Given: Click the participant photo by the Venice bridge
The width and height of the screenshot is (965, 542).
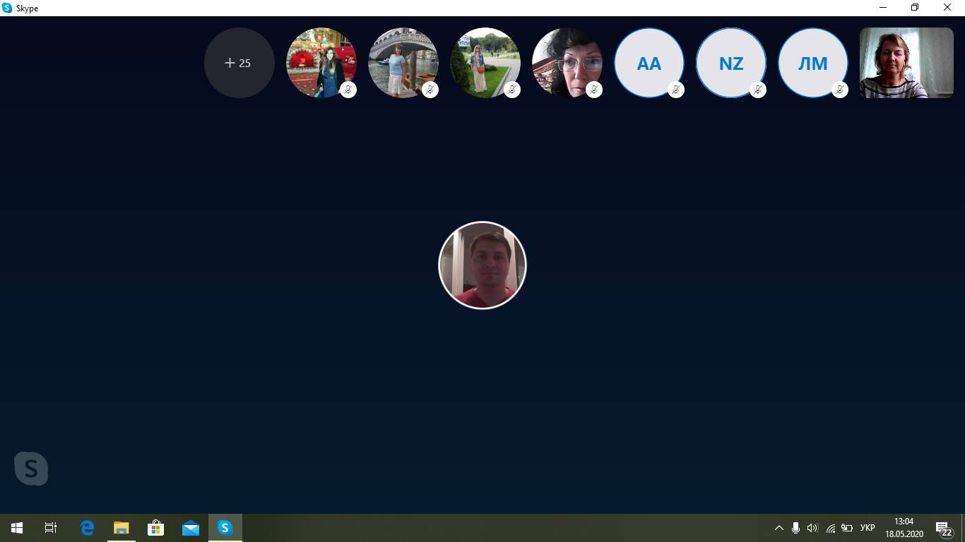Looking at the screenshot, I should pos(403,62).
